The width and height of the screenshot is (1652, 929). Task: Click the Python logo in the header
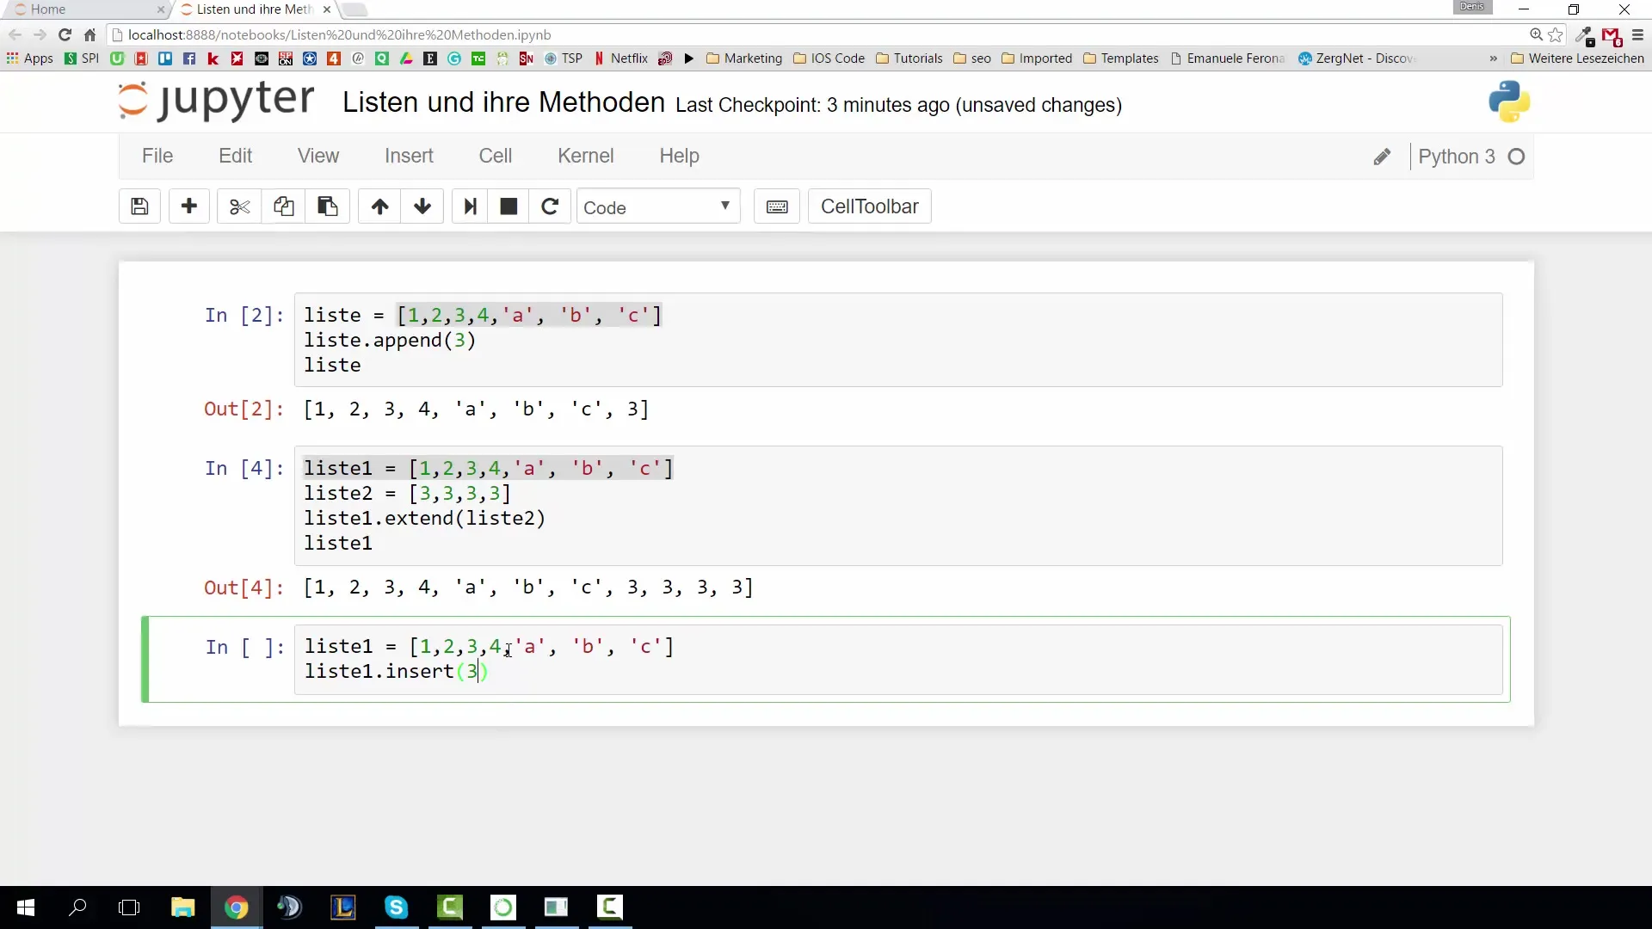coord(1509,102)
